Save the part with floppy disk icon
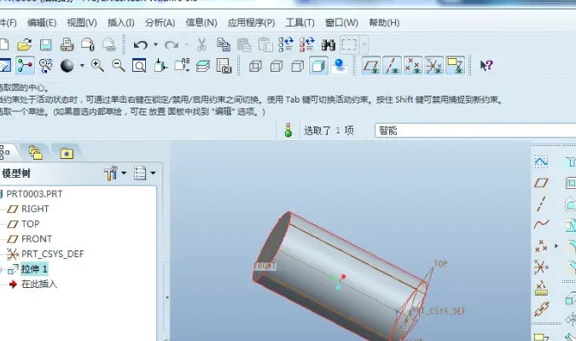Image resolution: width=576 pixels, height=341 pixels. (x=45, y=45)
